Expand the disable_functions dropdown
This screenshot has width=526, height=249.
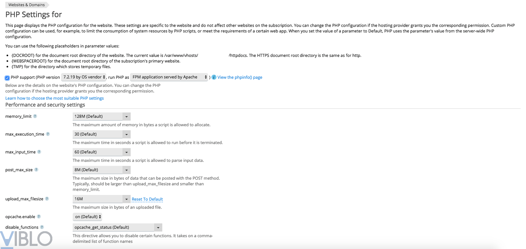point(158,228)
